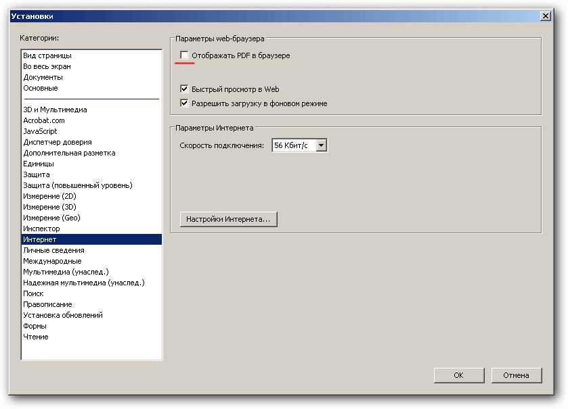Select the 'Правописание' category
This screenshot has height=409, width=568.
pyautogui.click(x=47, y=304)
